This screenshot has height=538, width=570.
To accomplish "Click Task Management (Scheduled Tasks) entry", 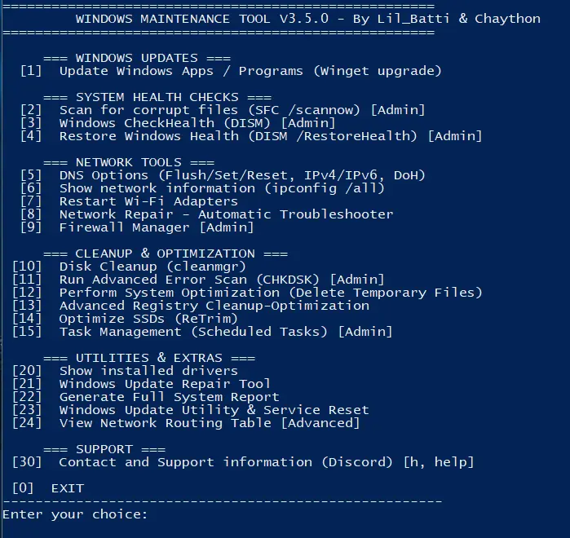I will (225, 332).
